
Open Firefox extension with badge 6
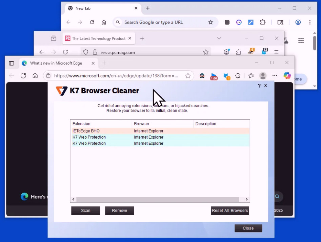252,51
